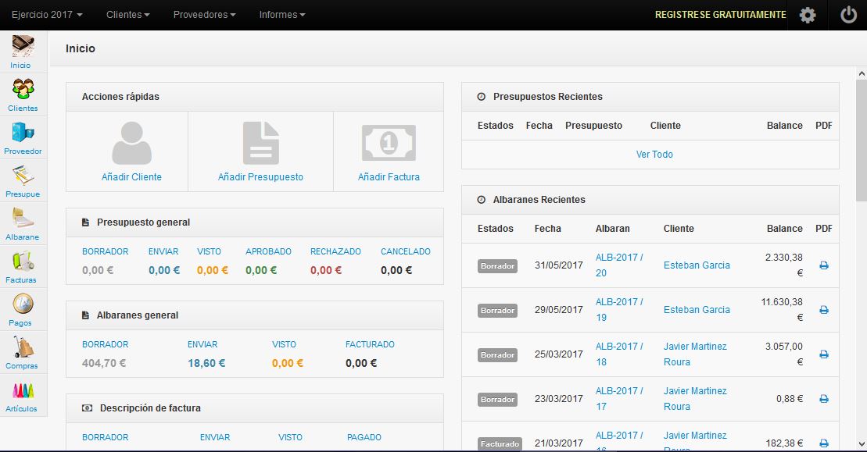
Task: Click RECHAZADO label in Presupuesto general
Action: pyautogui.click(x=335, y=251)
